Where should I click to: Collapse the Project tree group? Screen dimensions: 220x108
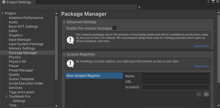coord(2,14)
